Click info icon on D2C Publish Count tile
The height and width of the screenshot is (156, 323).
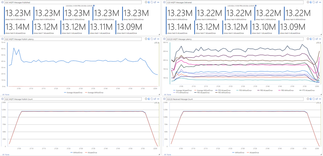point(146,99)
